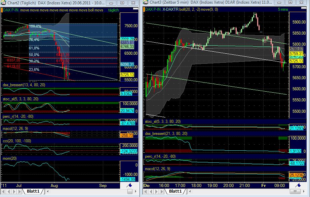This screenshot has height=197, width=310.
Task: Click Chart3 horizontal scrollbar thumb
Action: click(x=295, y=191)
